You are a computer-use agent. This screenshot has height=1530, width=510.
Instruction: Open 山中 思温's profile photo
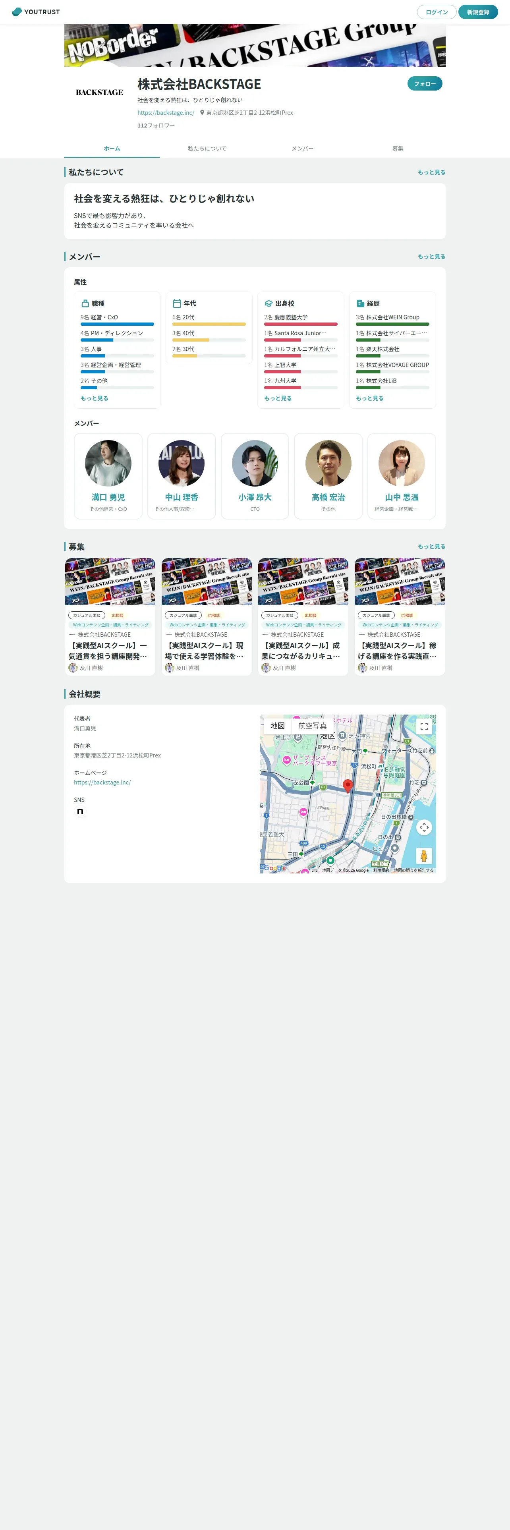[x=402, y=463]
